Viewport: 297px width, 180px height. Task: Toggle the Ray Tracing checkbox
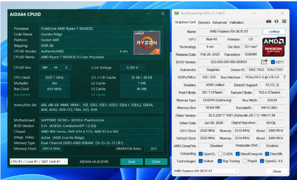point(220,160)
